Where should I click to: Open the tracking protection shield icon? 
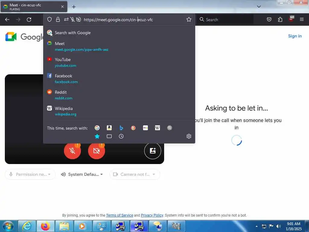49,19
